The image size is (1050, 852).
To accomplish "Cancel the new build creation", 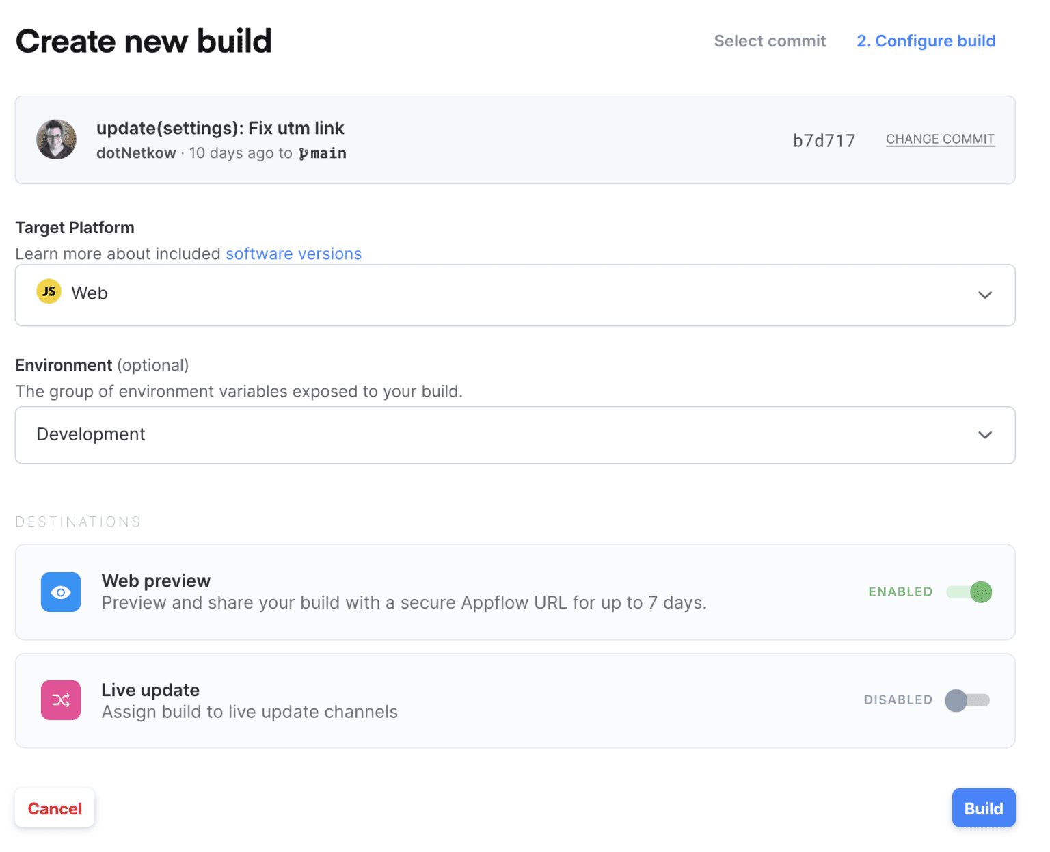I will (x=54, y=808).
